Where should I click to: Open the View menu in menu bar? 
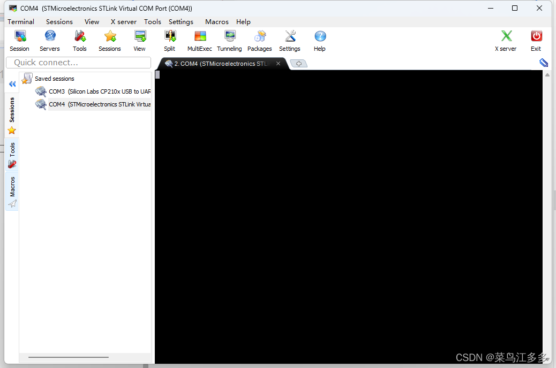92,21
